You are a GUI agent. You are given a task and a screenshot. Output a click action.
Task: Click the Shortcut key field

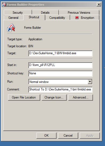pos(61,74)
